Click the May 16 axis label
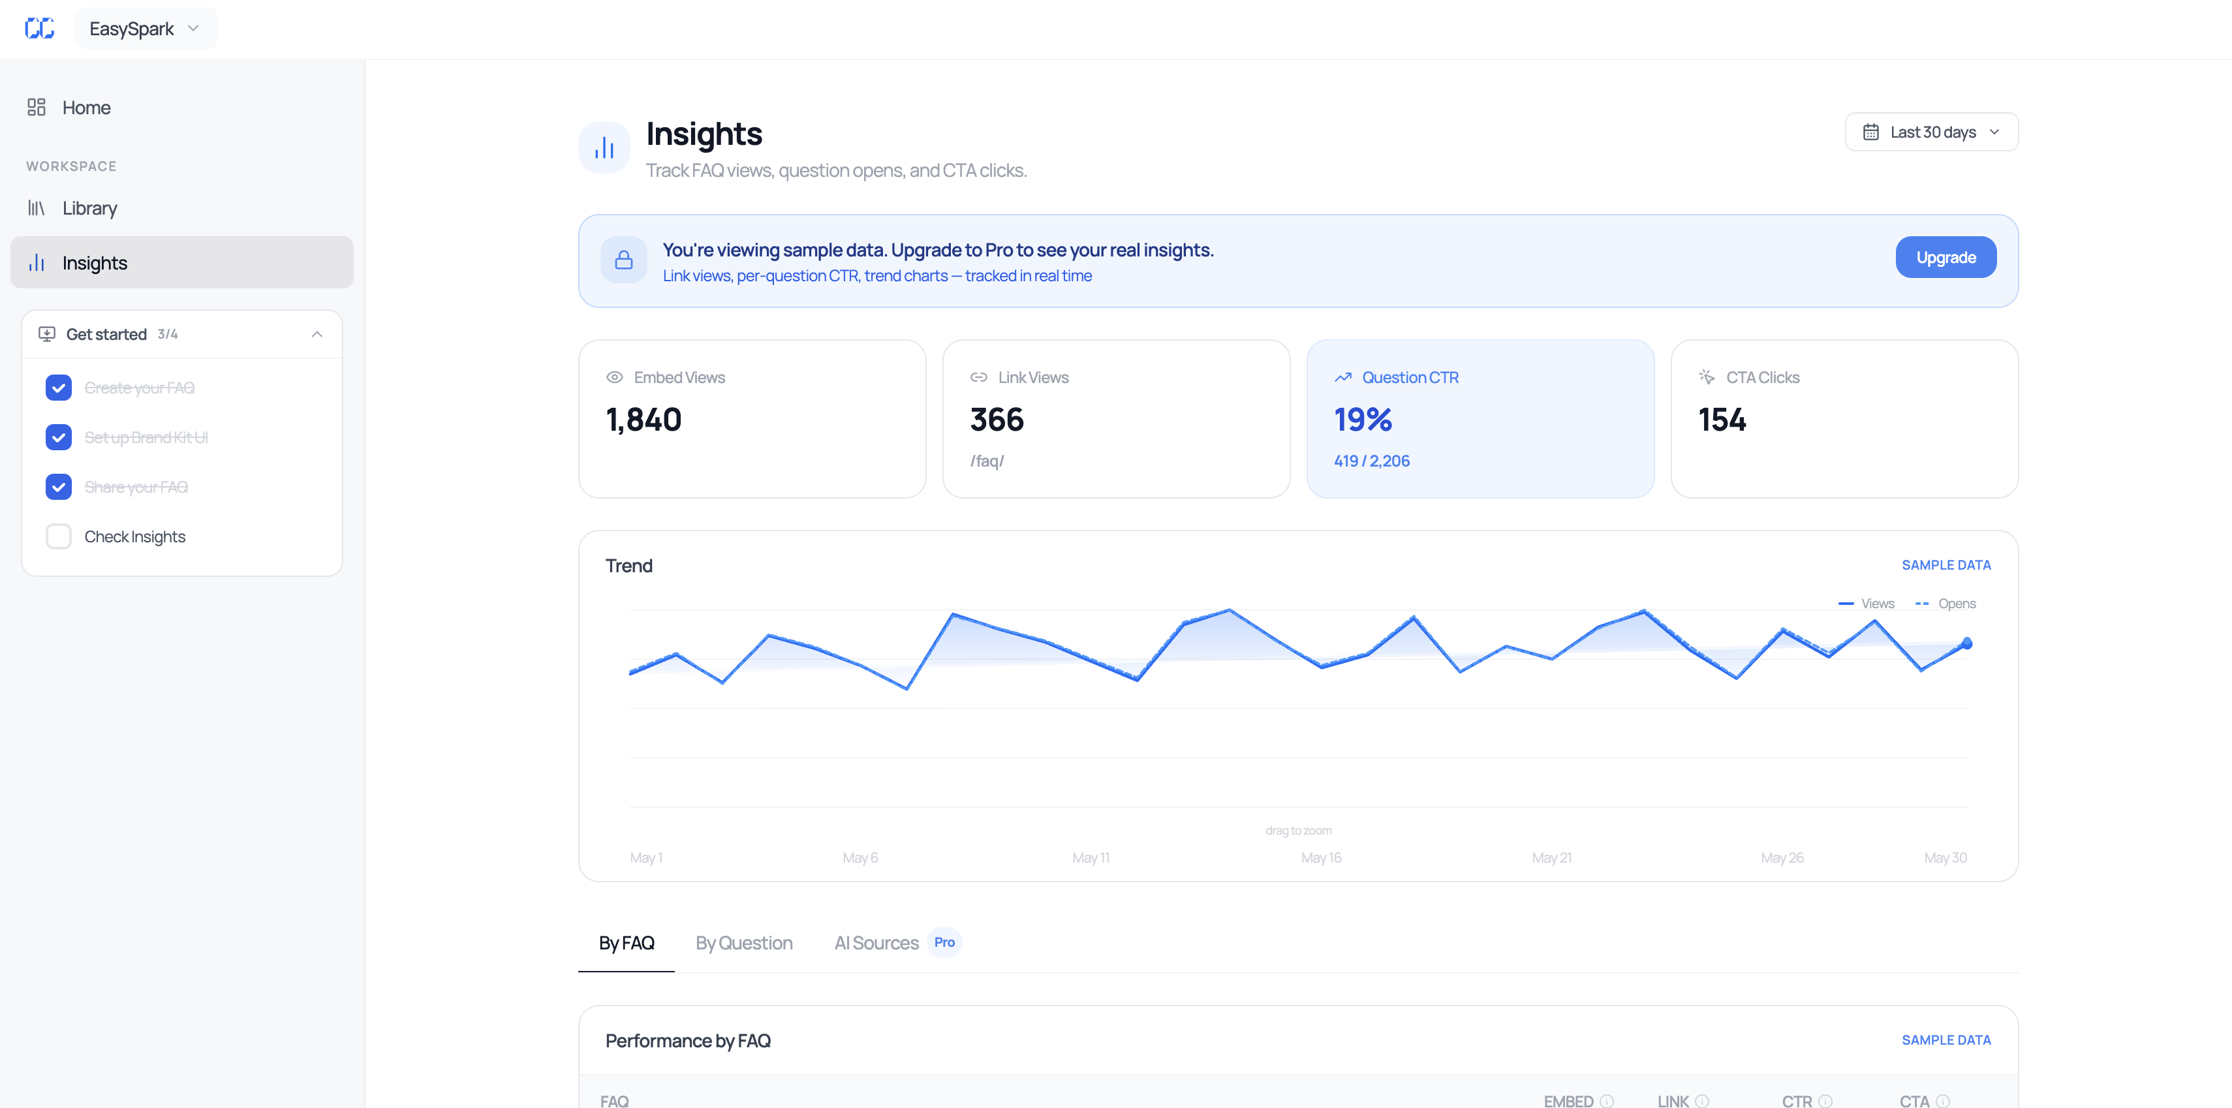Screen dimensions: 2232x1108 point(1320,857)
